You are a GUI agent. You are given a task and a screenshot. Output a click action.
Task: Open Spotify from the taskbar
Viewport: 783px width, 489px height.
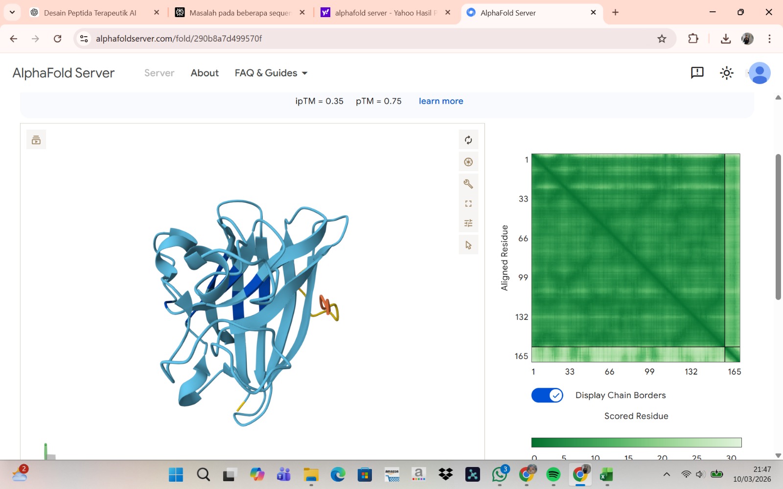point(553,474)
